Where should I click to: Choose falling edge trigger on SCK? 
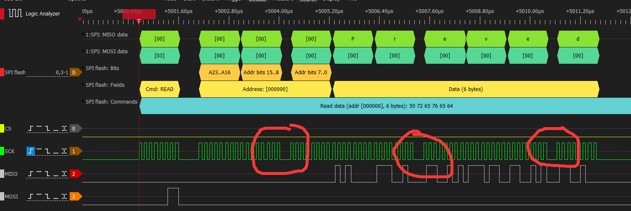pyautogui.click(x=47, y=151)
